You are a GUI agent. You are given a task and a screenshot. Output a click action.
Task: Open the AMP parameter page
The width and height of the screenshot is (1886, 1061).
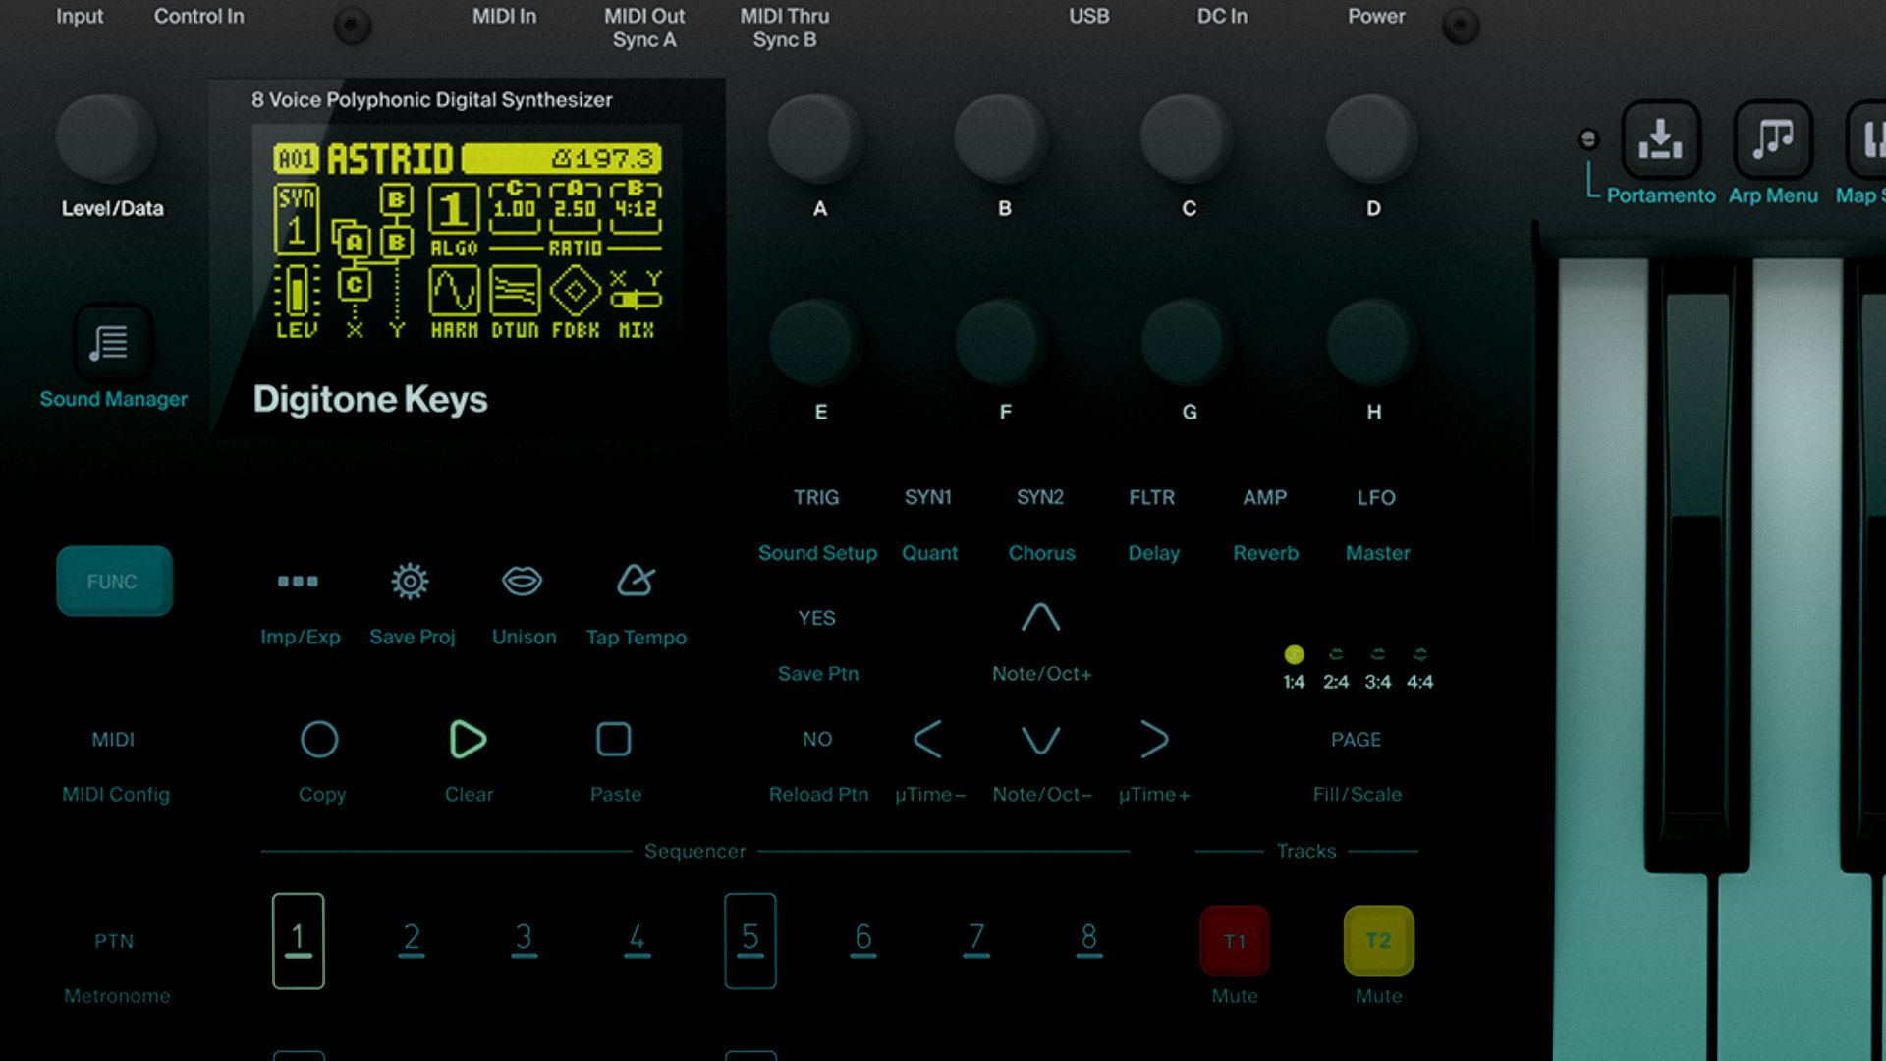[1265, 498]
